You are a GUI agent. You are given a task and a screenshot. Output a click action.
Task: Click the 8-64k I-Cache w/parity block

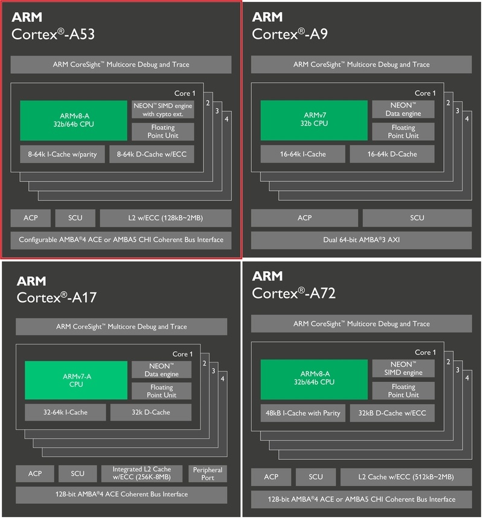(x=62, y=154)
